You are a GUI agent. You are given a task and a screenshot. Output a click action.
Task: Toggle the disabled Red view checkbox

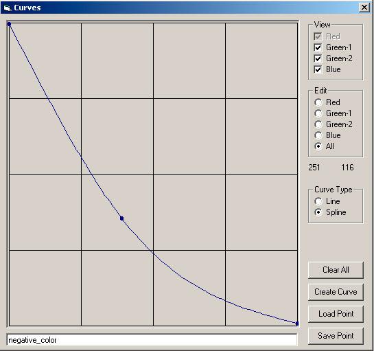(318, 36)
